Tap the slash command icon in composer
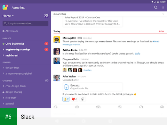Viewport: 167px width, 125px height. [x=141, y=107]
